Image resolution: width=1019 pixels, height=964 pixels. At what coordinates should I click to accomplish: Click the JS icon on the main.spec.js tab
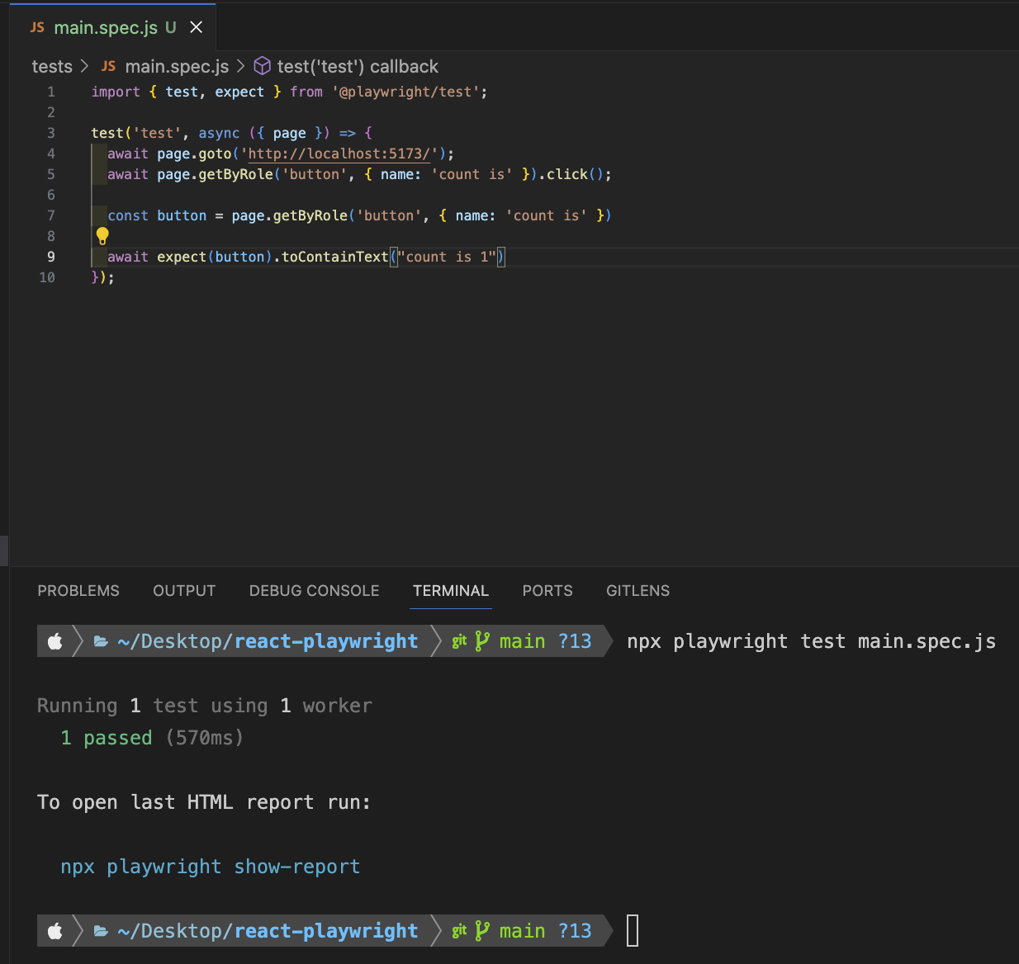point(36,27)
